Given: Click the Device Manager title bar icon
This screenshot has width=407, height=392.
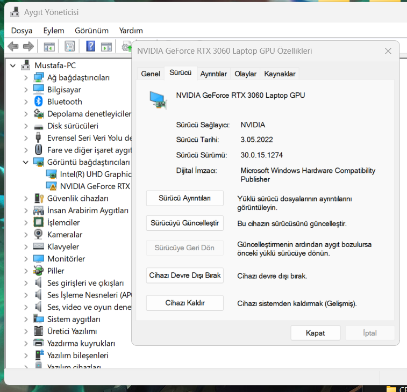Looking at the screenshot, I should click(x=15, y=12).
